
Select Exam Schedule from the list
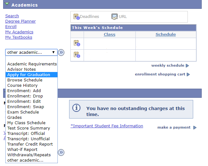pyautogui.click(x=32, y=112)
